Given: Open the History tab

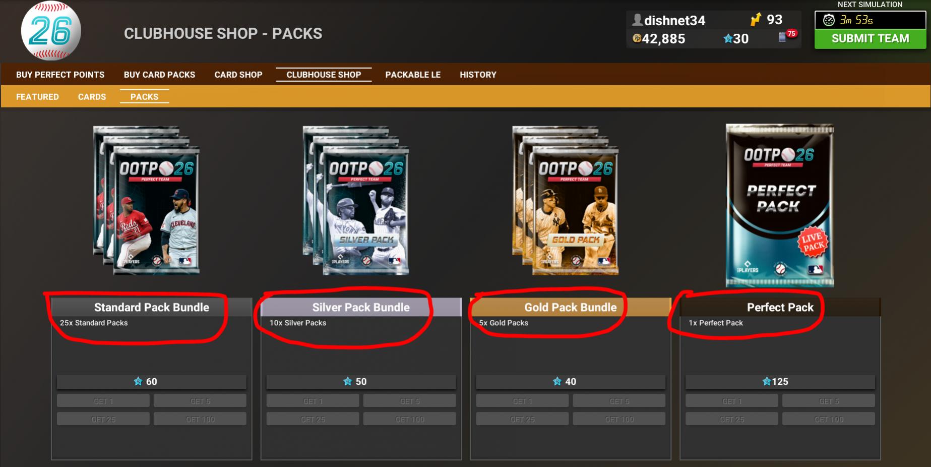Looking at the screenshot, I should coord(478,75).
